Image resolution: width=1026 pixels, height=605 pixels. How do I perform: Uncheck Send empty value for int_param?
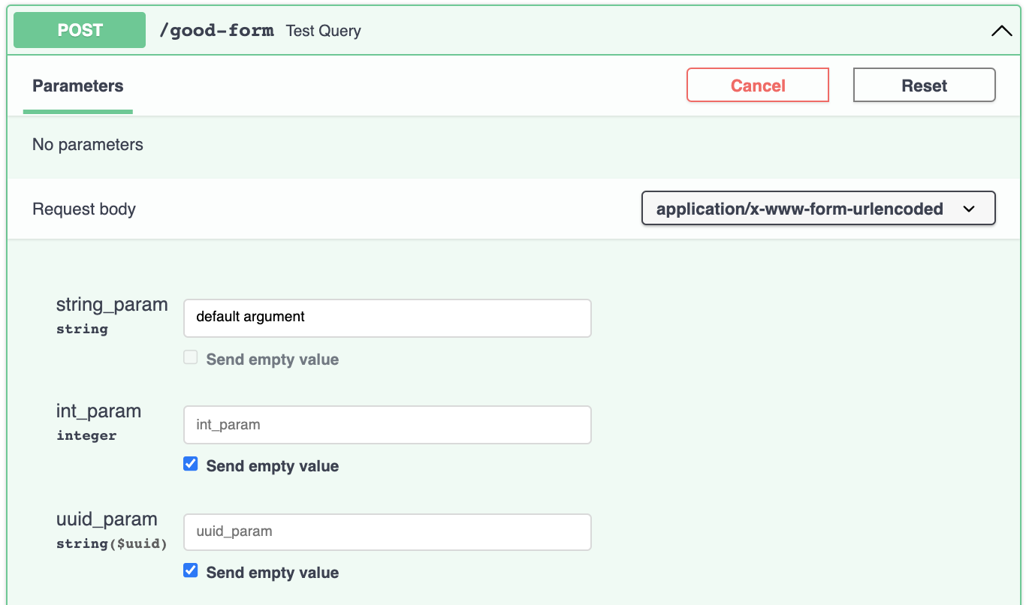click(x=191, y=465)
